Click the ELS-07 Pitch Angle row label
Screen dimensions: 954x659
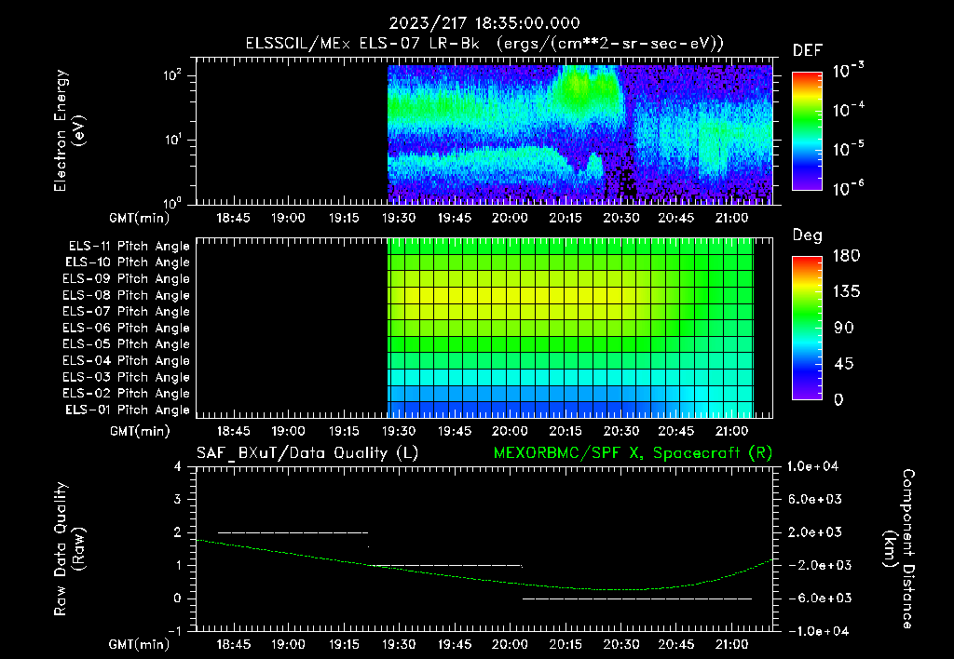pyautogui.click(x=126, y=311)
